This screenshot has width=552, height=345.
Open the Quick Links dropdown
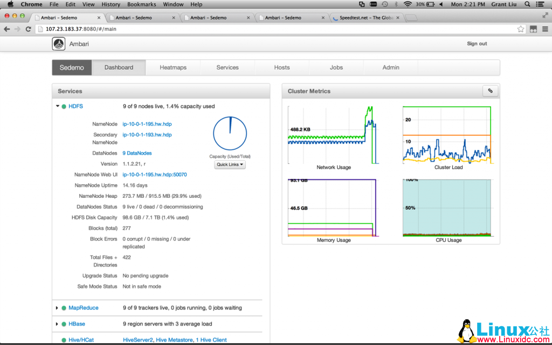click(230, 164)
